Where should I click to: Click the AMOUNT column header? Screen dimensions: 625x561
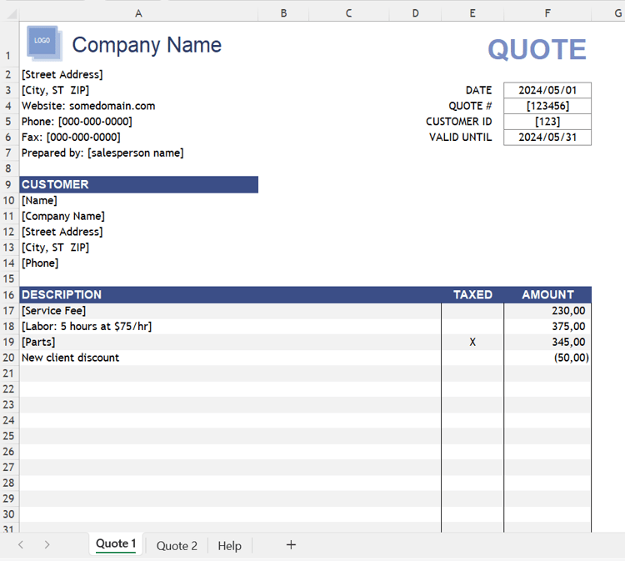548,294
